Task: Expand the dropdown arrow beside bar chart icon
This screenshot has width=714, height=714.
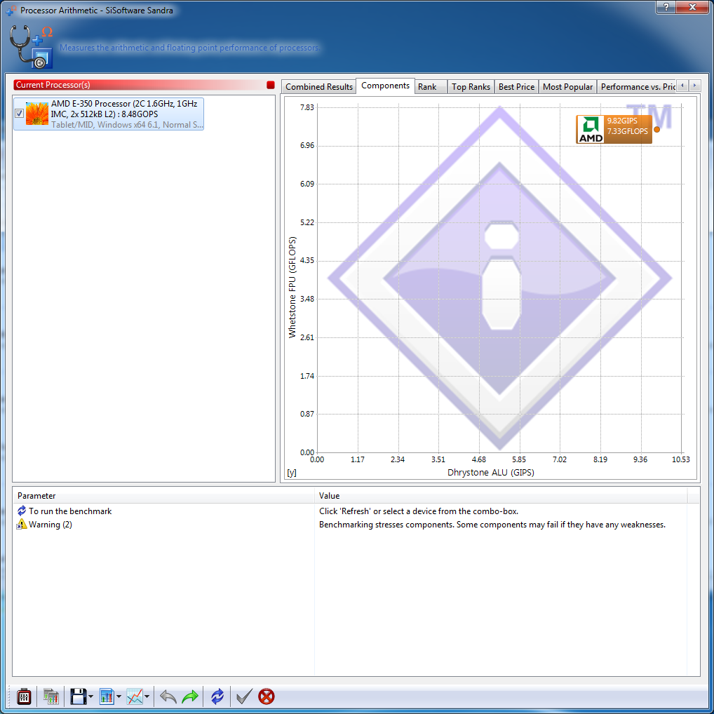Action: (119, 697)
